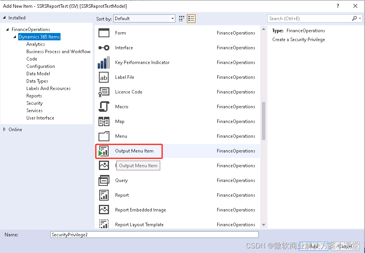The height and width of the screenshot is (253, 365).
Task: Choose Key Performance Indicator template
Action: [x=177, y=62]
